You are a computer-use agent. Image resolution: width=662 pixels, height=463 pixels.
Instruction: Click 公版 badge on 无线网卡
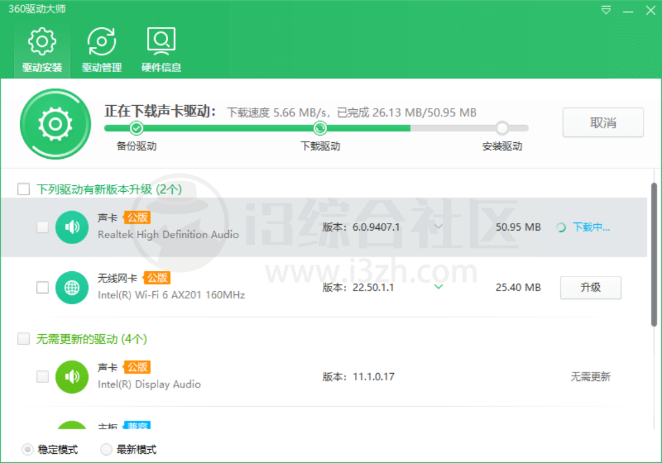coord(157,278)
